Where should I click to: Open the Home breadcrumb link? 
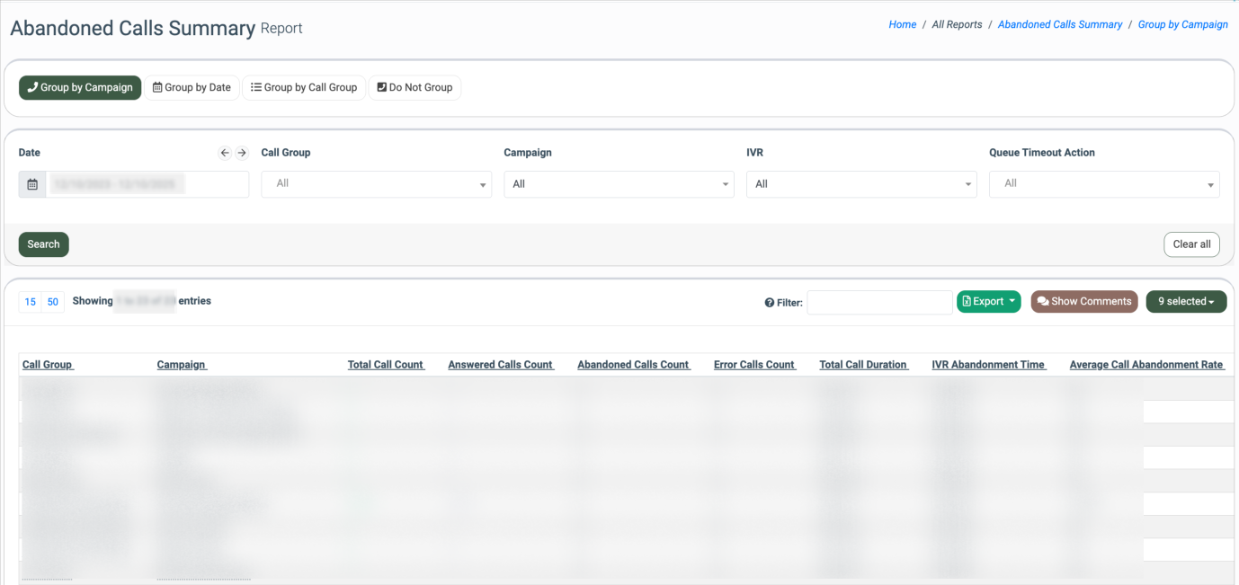[902, 25]
